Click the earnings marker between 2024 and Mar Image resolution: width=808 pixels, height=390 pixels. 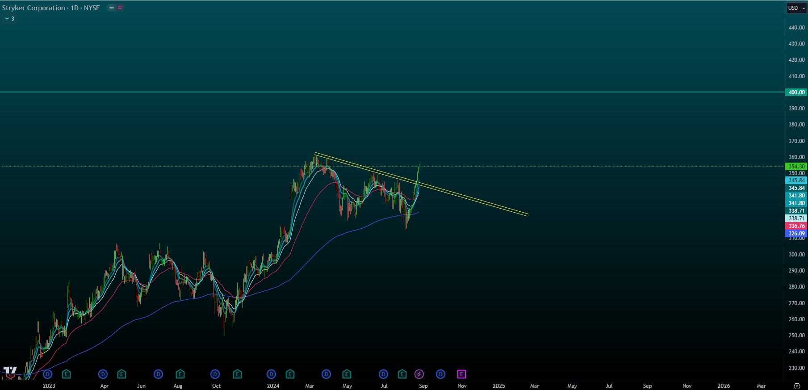[x=290, y=374]
